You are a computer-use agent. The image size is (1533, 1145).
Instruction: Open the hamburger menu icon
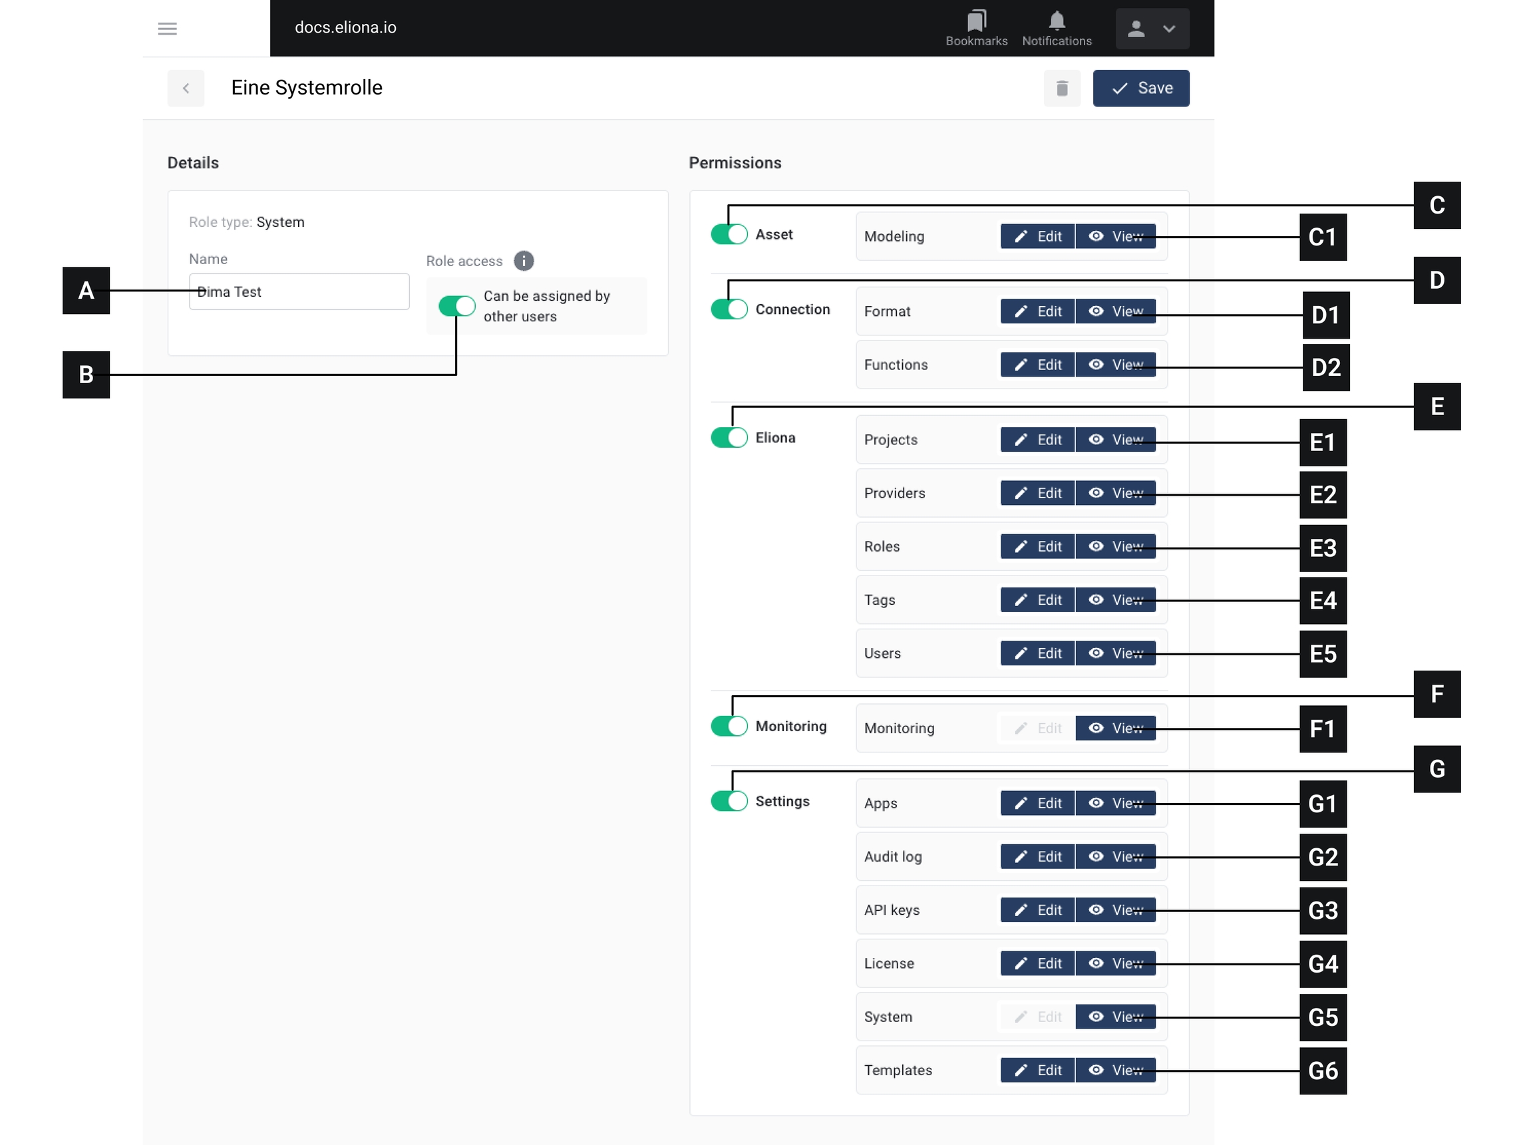pos(167,29)
